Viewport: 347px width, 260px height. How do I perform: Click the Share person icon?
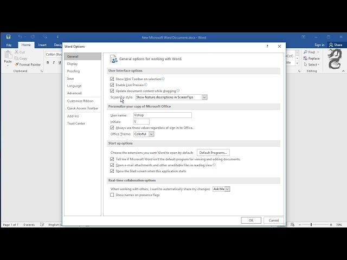pos(331,45)
